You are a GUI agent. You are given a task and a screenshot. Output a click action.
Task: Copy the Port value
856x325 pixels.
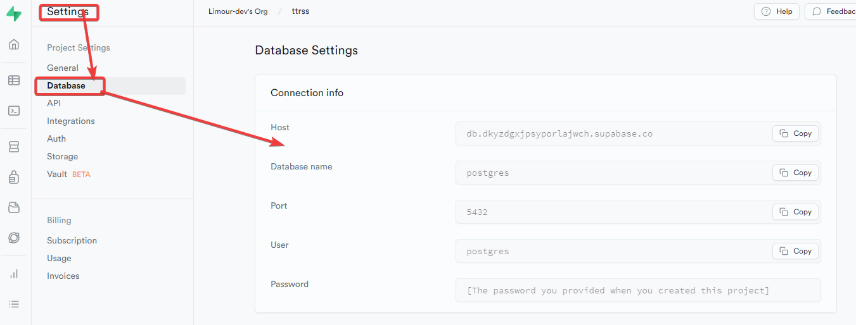click(795, 212)
